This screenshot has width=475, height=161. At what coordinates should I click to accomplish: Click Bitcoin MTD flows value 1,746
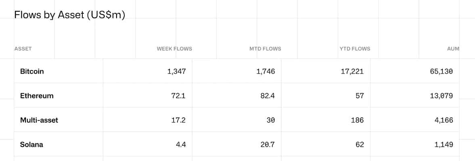pyautogui.click(x=266, y=72)
